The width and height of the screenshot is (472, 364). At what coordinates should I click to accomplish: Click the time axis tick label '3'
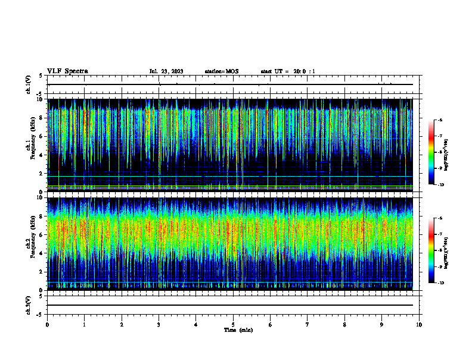(x=159, y=325)
